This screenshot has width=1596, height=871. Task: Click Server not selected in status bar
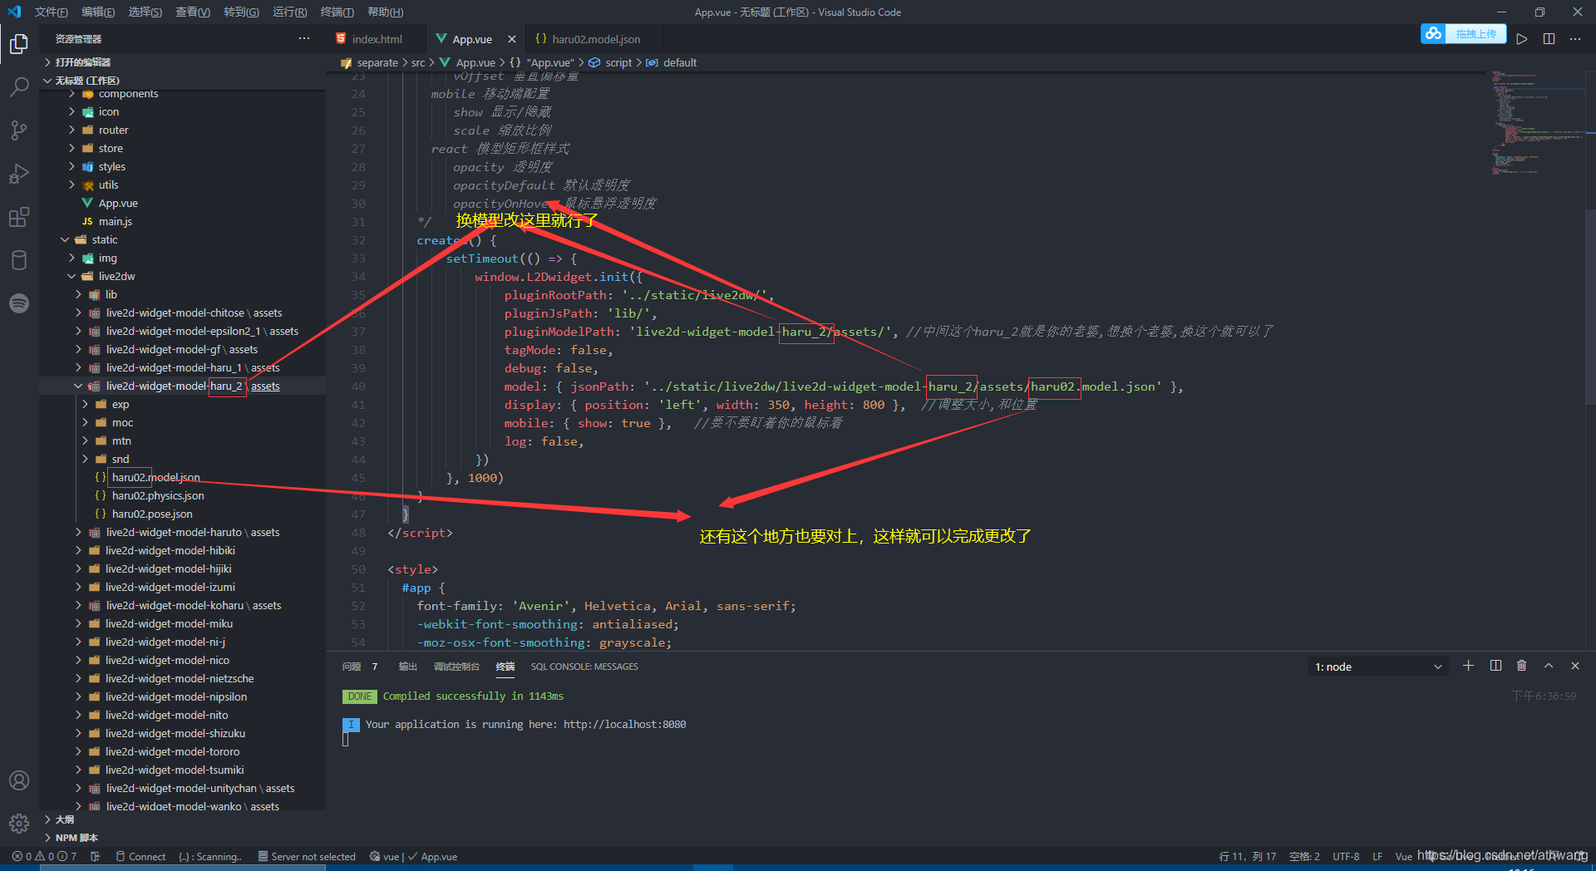307,856
